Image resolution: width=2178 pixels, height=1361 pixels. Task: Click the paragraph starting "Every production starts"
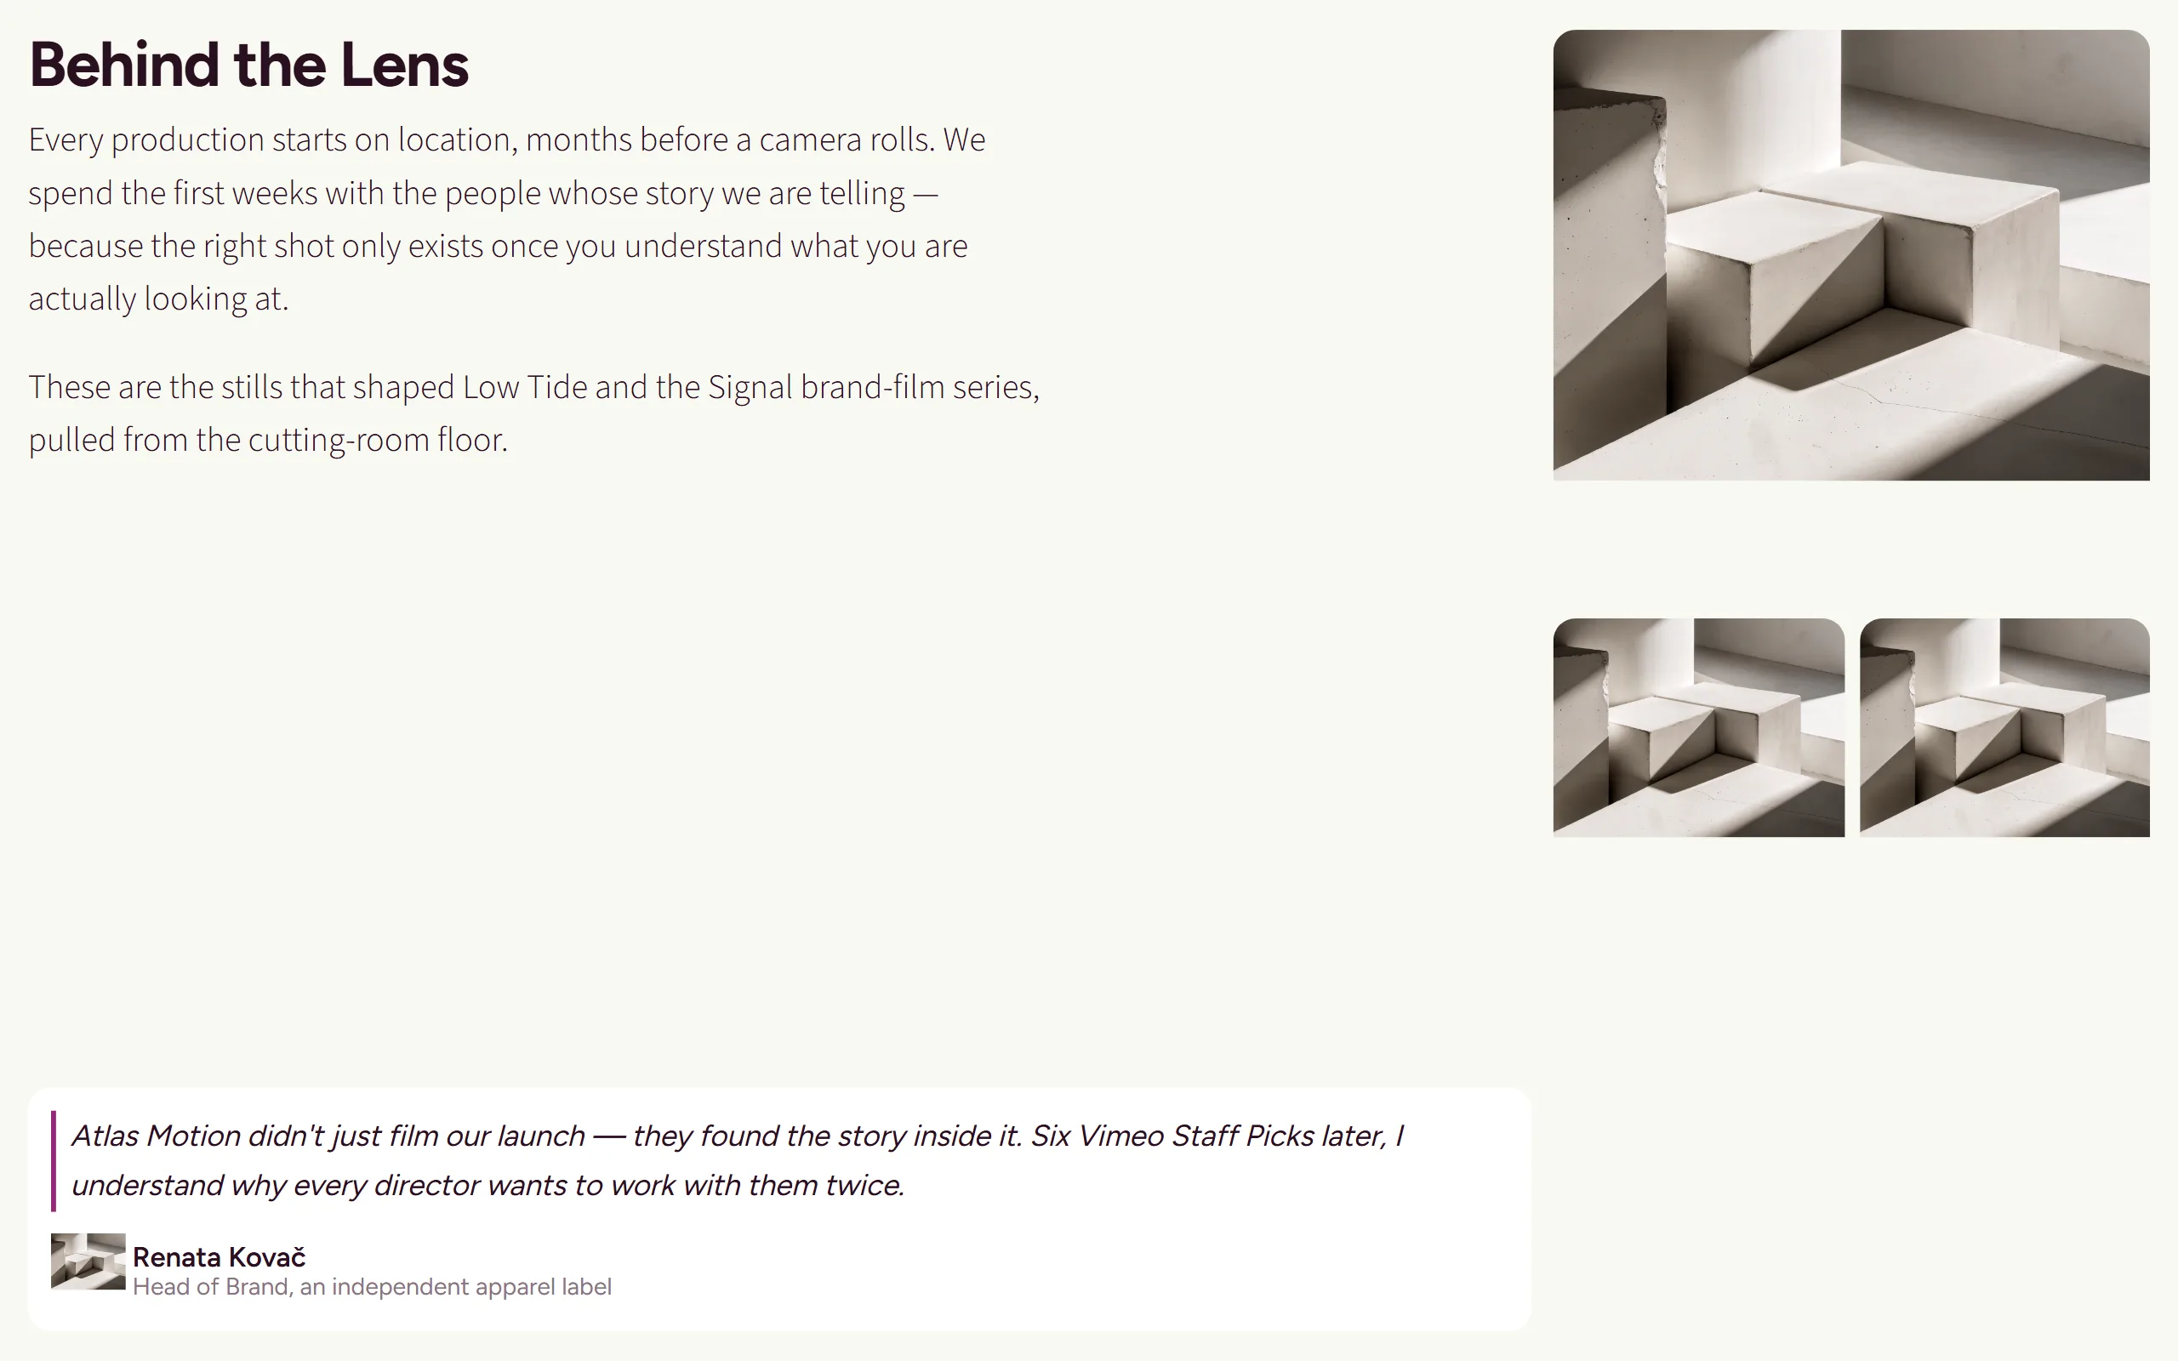coord(508,219)
